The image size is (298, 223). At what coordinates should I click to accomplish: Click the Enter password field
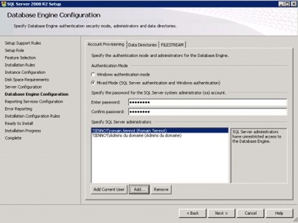pyautogui.click(x=207, y=102)
